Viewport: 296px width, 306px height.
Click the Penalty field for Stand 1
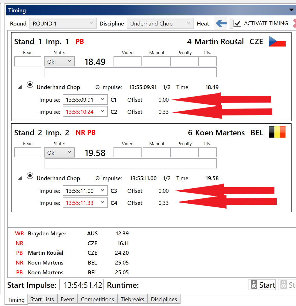[x=184, y=62]
